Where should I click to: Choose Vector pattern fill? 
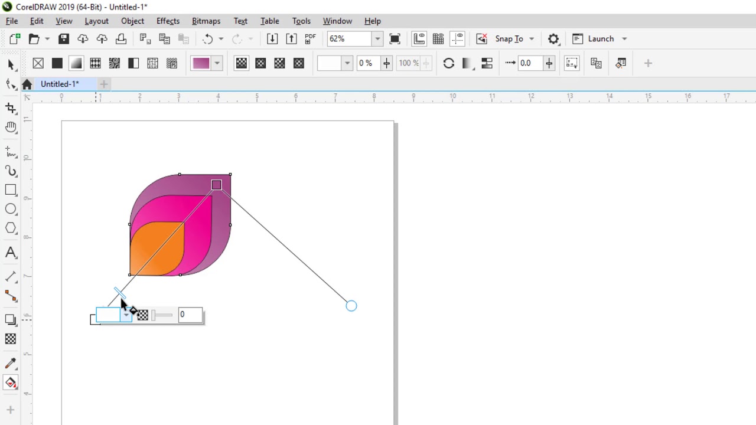95,63
